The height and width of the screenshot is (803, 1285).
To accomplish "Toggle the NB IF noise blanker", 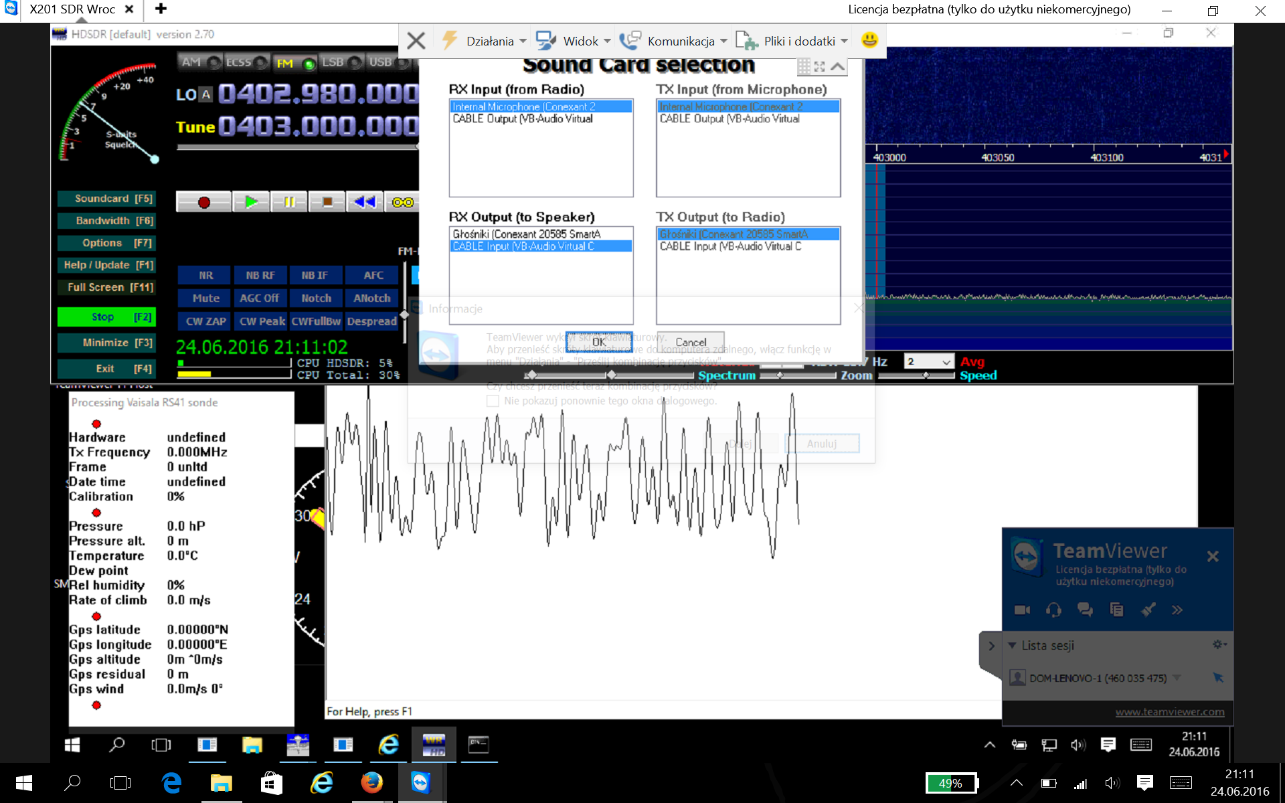I will pos(315,275).
